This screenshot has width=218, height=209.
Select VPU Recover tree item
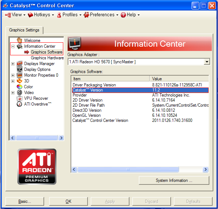36,98
